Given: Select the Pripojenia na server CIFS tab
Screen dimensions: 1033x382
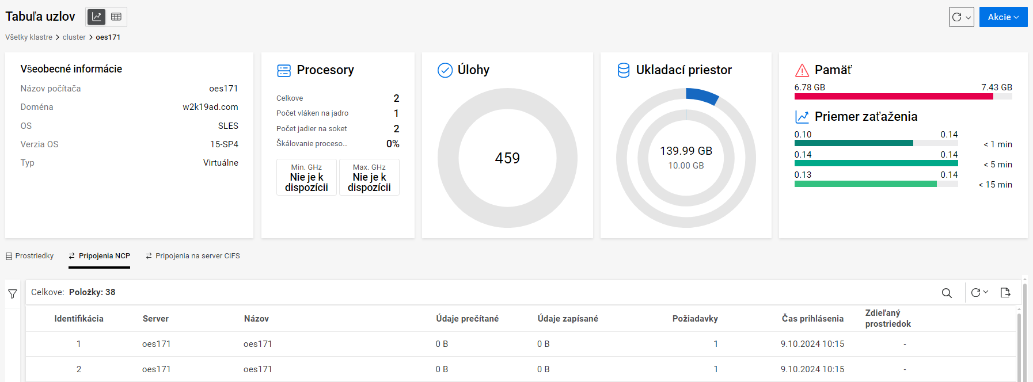Looking at the screenshot, I should click(193, 256).
